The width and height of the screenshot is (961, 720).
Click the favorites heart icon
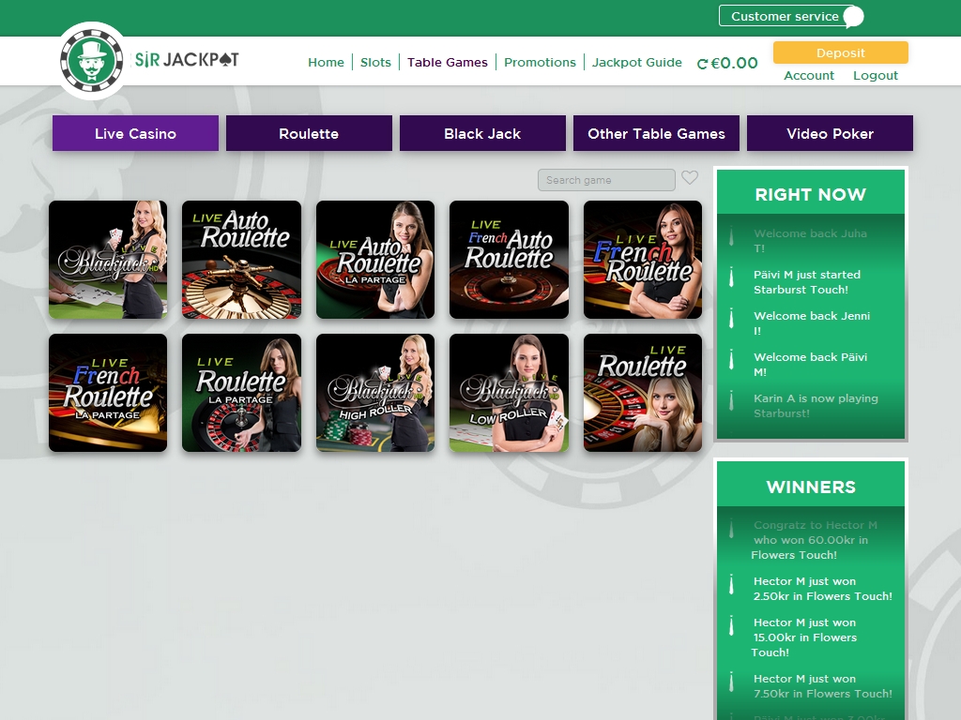pos(690,178)
